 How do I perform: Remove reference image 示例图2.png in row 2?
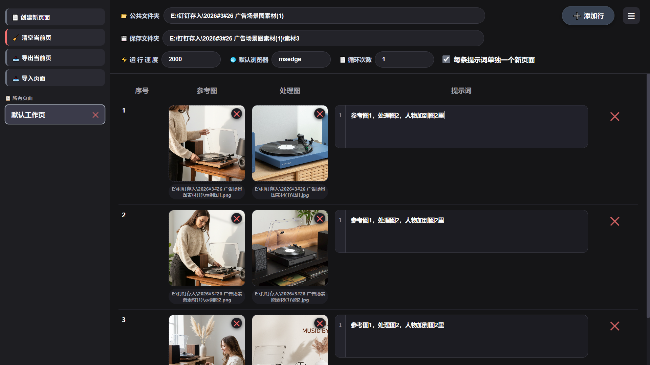coord(237,219)
